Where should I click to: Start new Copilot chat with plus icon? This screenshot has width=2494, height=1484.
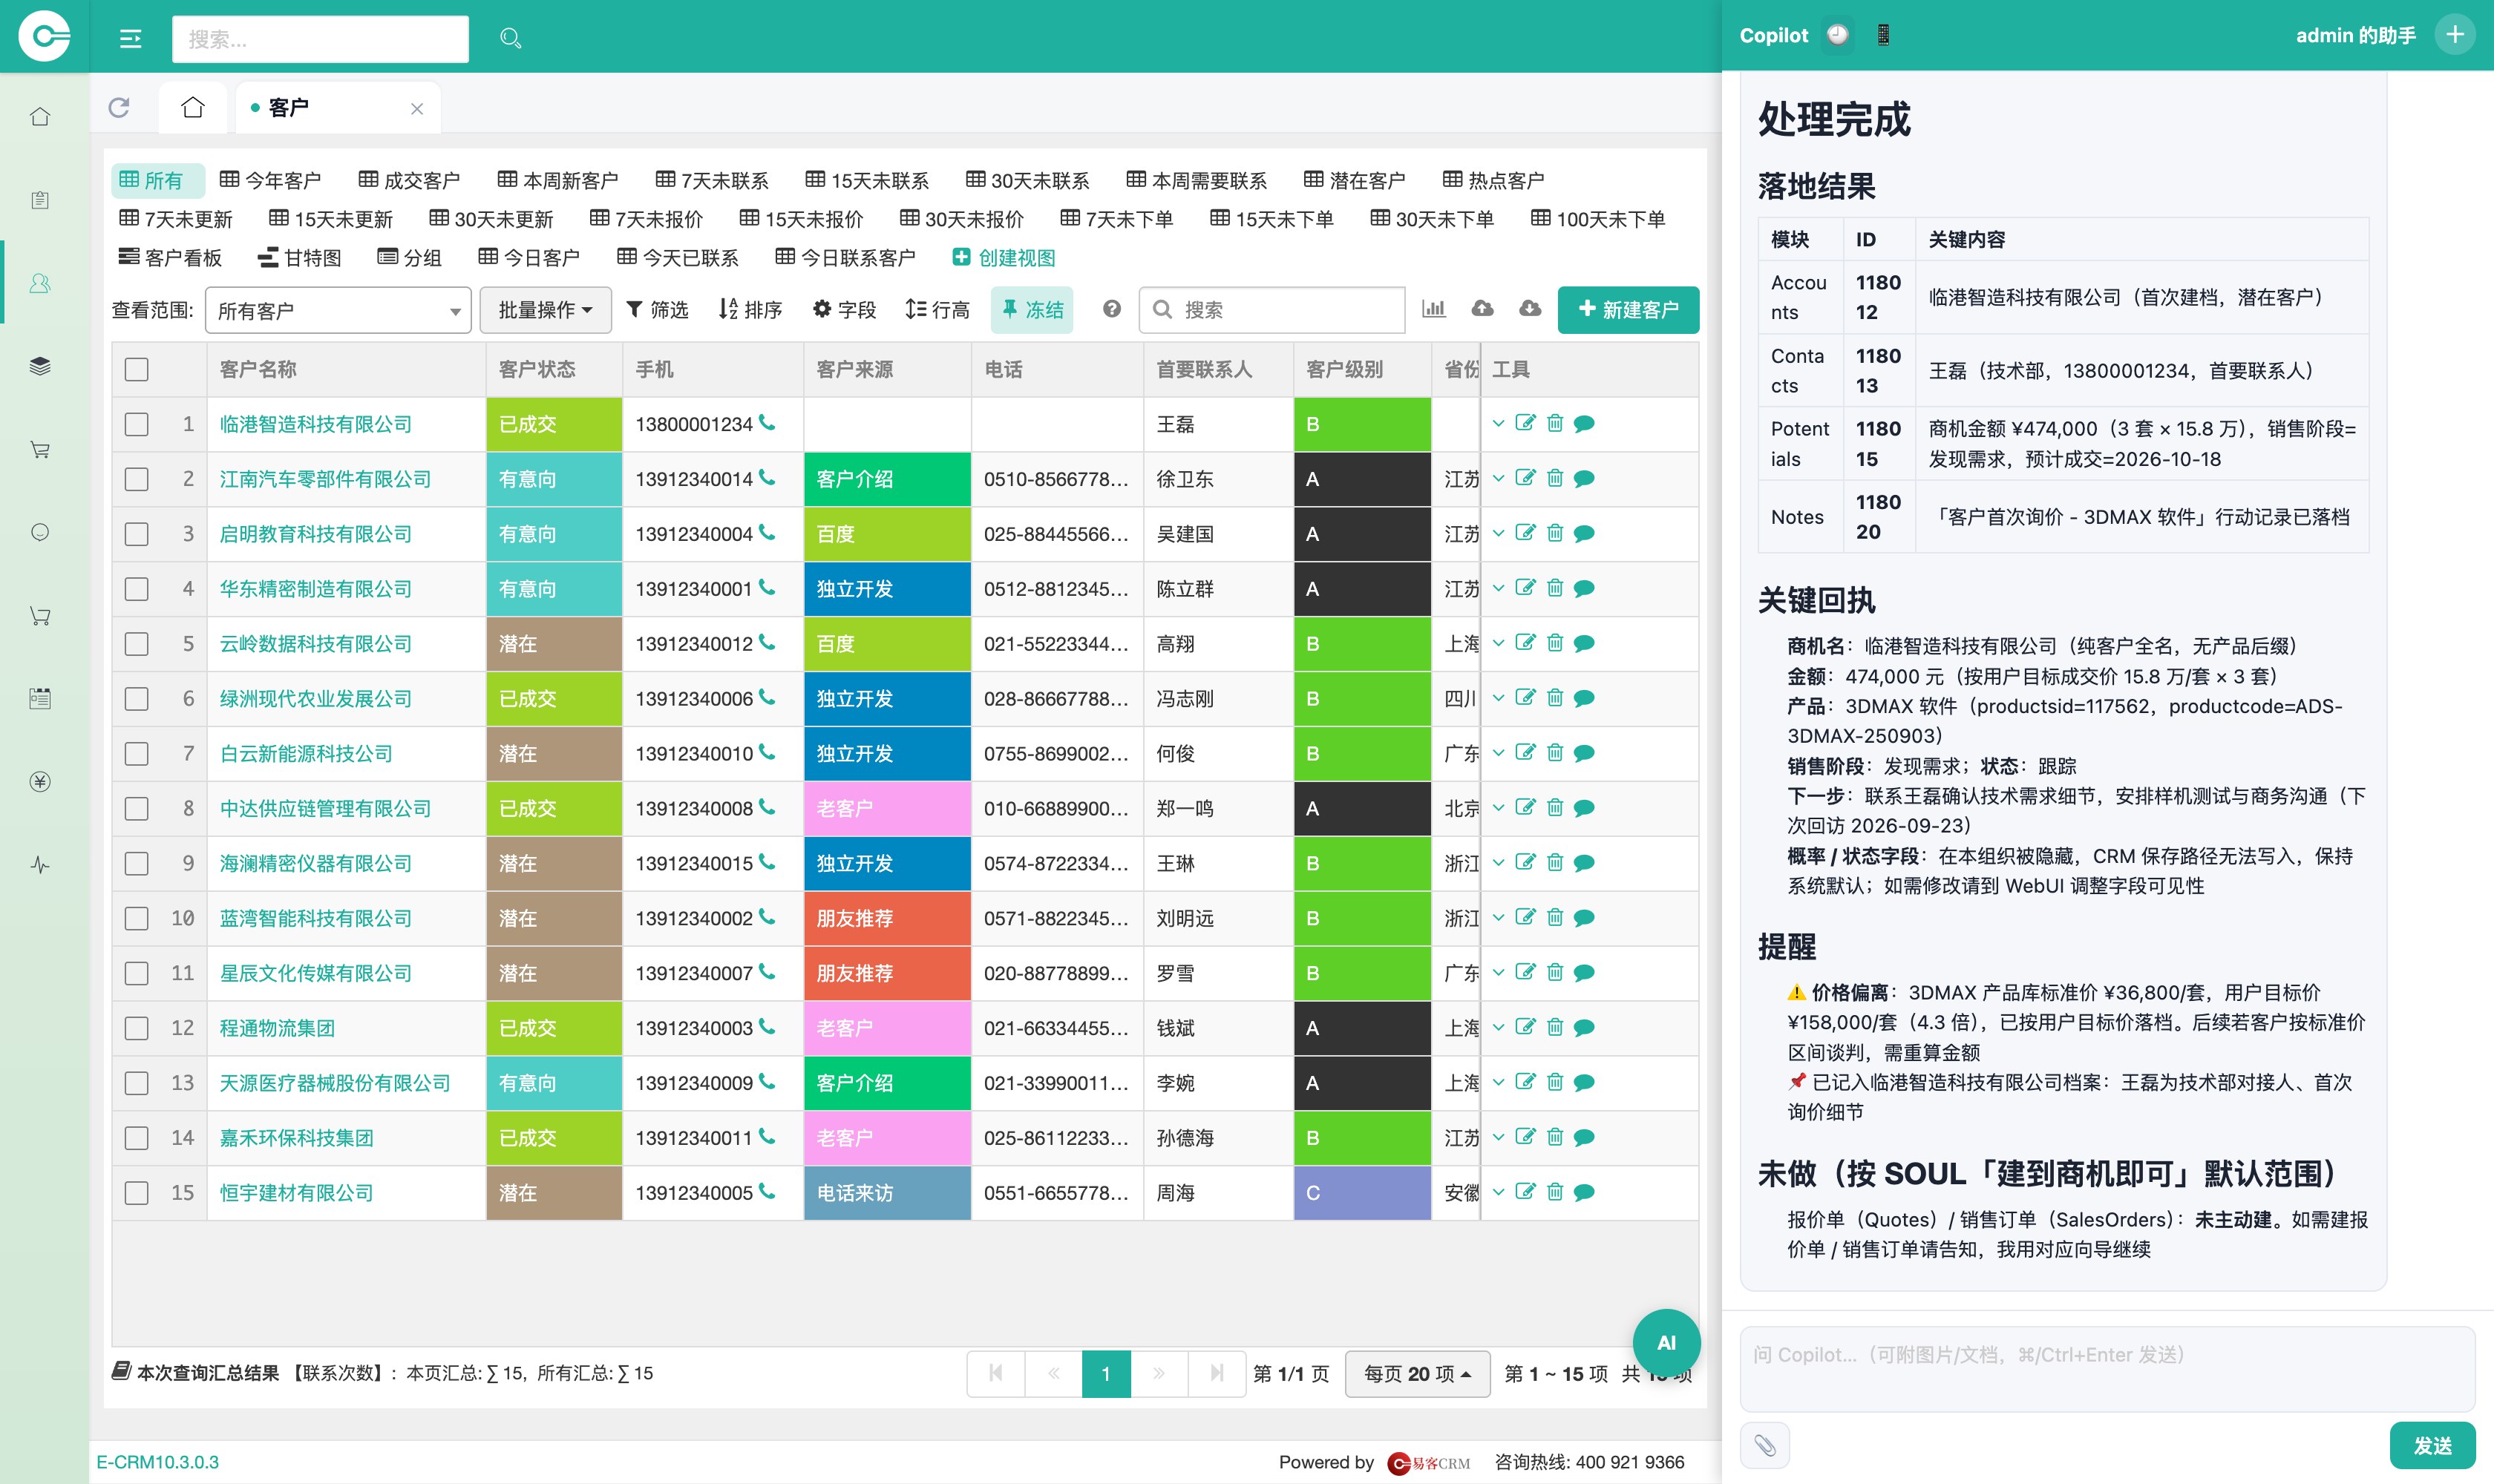tap(2455, 35)
